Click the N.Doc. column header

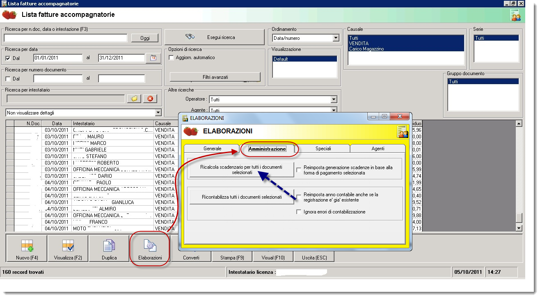tap(28, 124)
